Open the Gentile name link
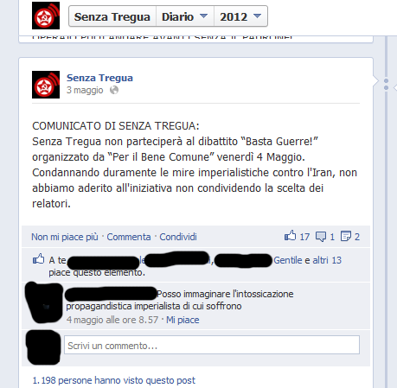397x388 pixels. pyautogui.click(x=288, y=260)
